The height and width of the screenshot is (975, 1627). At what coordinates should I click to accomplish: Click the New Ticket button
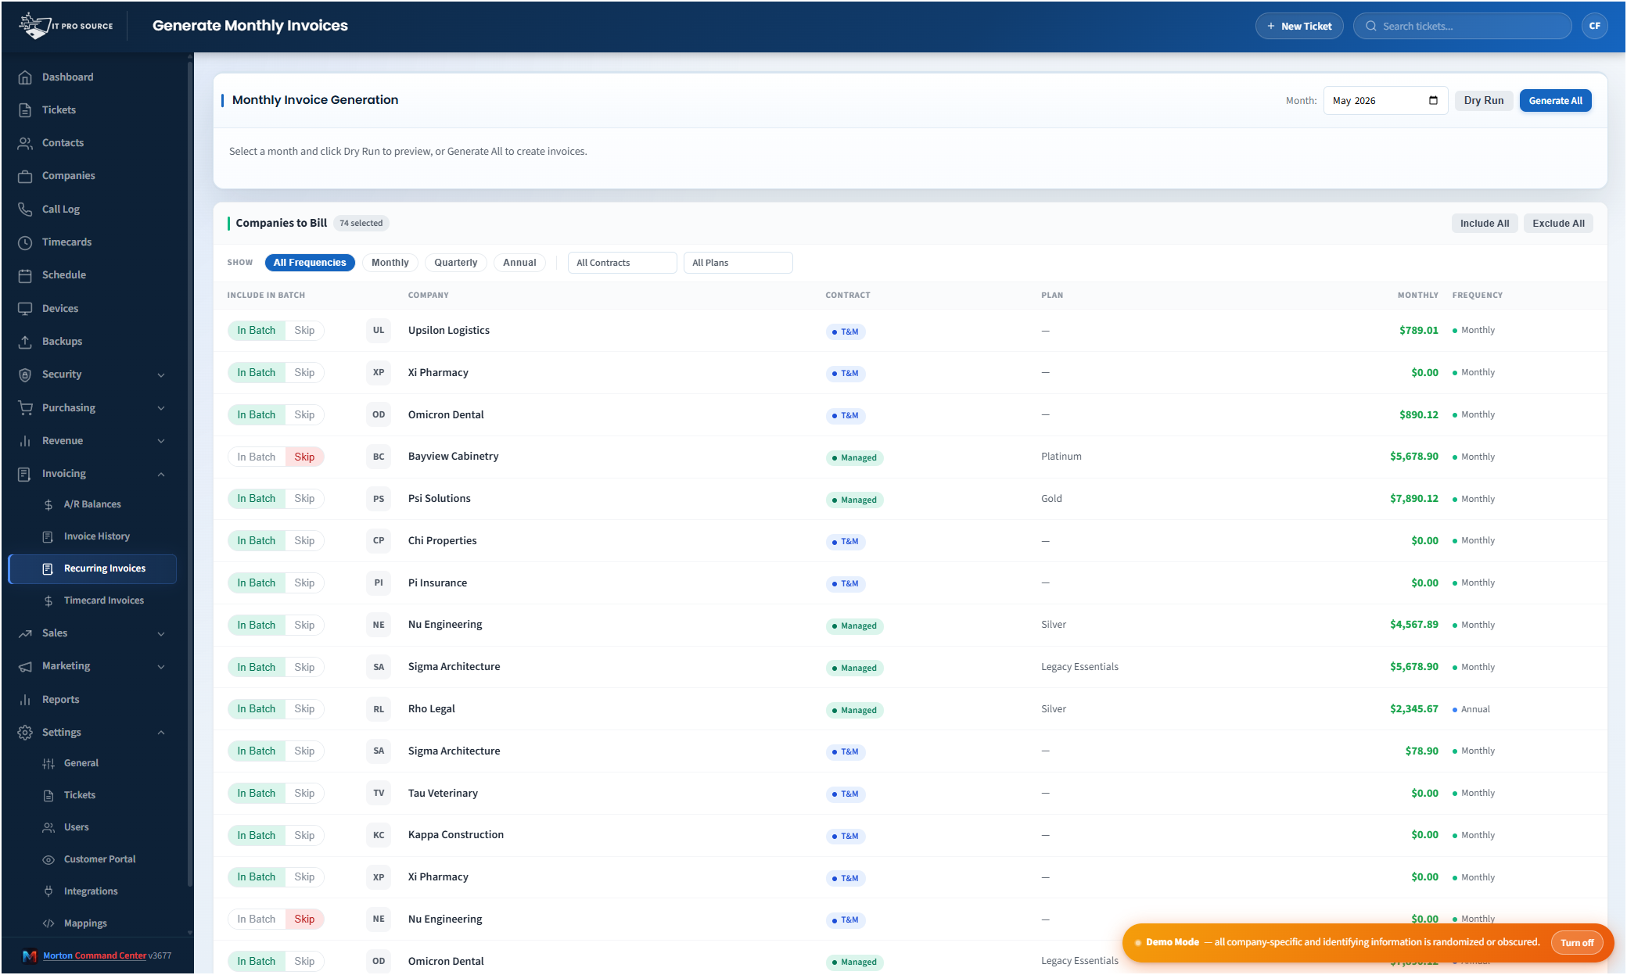tap(1299, 26)
